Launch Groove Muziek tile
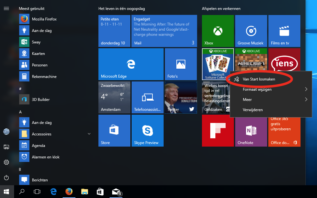The image size is (317, 198). pyautogui.click(x=251, y=31)
